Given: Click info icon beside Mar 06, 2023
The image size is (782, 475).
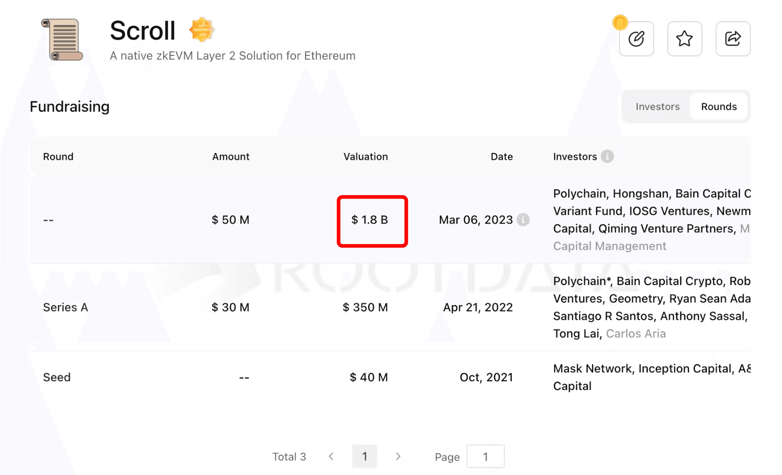Looking at the screenshot, I should click(523, 219).
